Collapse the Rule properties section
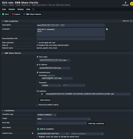The width and height of the screenshot is (133, 139). 3,21
